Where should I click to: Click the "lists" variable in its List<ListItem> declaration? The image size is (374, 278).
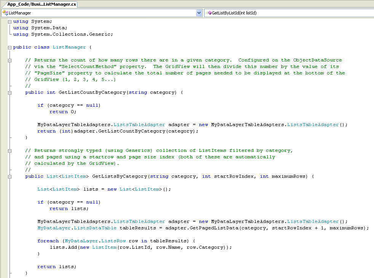91,189
